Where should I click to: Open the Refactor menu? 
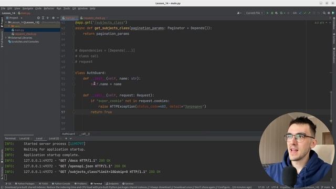point(49,8)
